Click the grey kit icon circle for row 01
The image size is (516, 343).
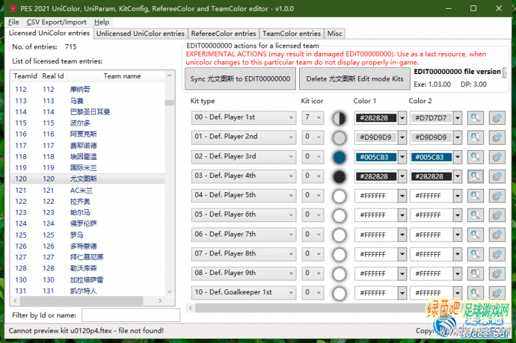[x=339, y=138]
